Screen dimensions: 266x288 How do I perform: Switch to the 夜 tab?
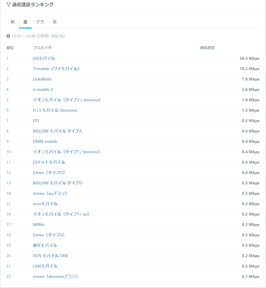[55, 22]
